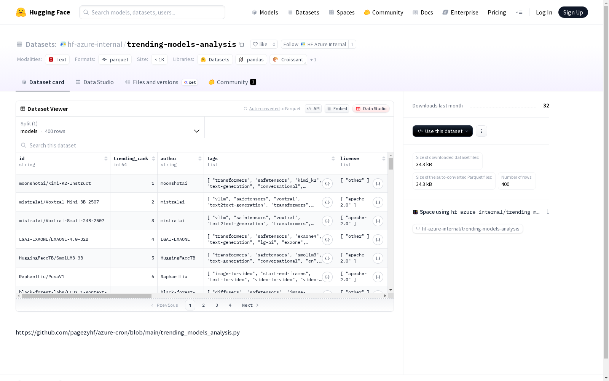Expand tags cell for Voxtral-Mini-3B-2507

[327, 202]
